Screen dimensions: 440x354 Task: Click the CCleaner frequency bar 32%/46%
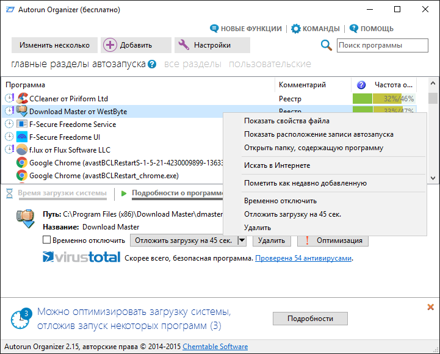pos(384,98)
